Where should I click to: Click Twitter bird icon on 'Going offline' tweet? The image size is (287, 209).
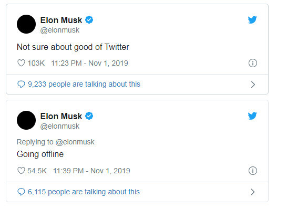pos(252,116)
